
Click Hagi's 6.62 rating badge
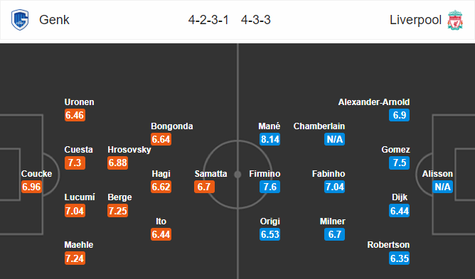(161, 187)
